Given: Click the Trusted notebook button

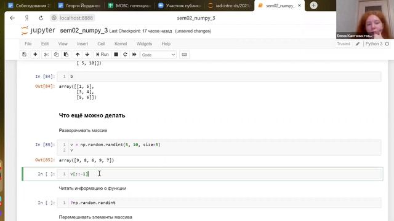Looking at the screenshot, I should point(344,44).
